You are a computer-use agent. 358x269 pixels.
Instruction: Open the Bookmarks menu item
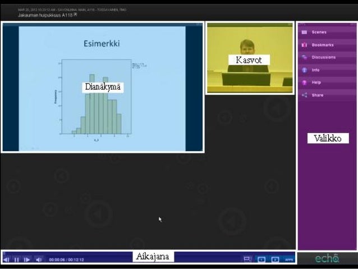point(327,45)
